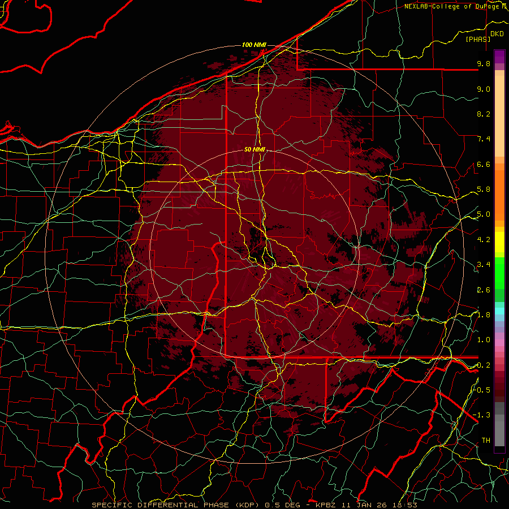Click the 5.8 value on the color scale
The height and width of the screenshot is (509, 509).
coord(484,189)
